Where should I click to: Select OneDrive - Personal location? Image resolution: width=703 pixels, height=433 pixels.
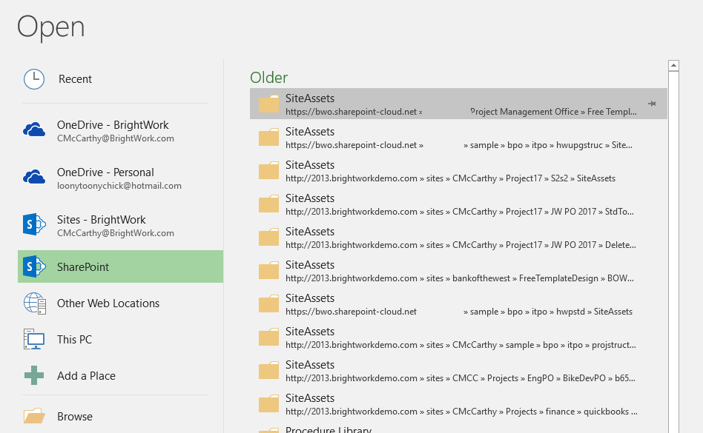(x=120, y=178)
